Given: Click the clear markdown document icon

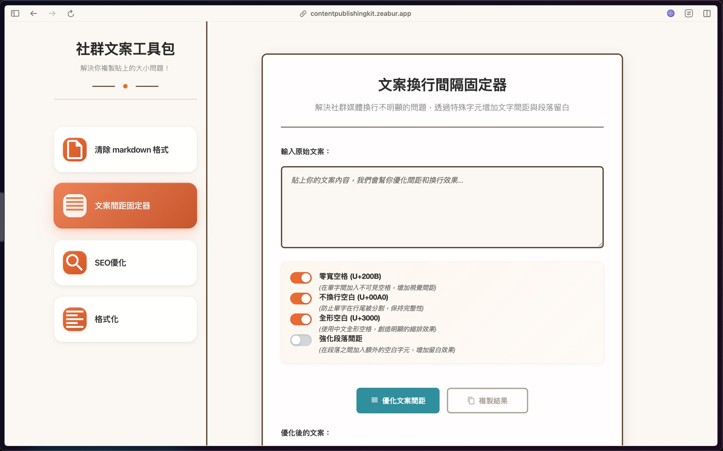Looking at the screenshot, I should pos(74,149).
